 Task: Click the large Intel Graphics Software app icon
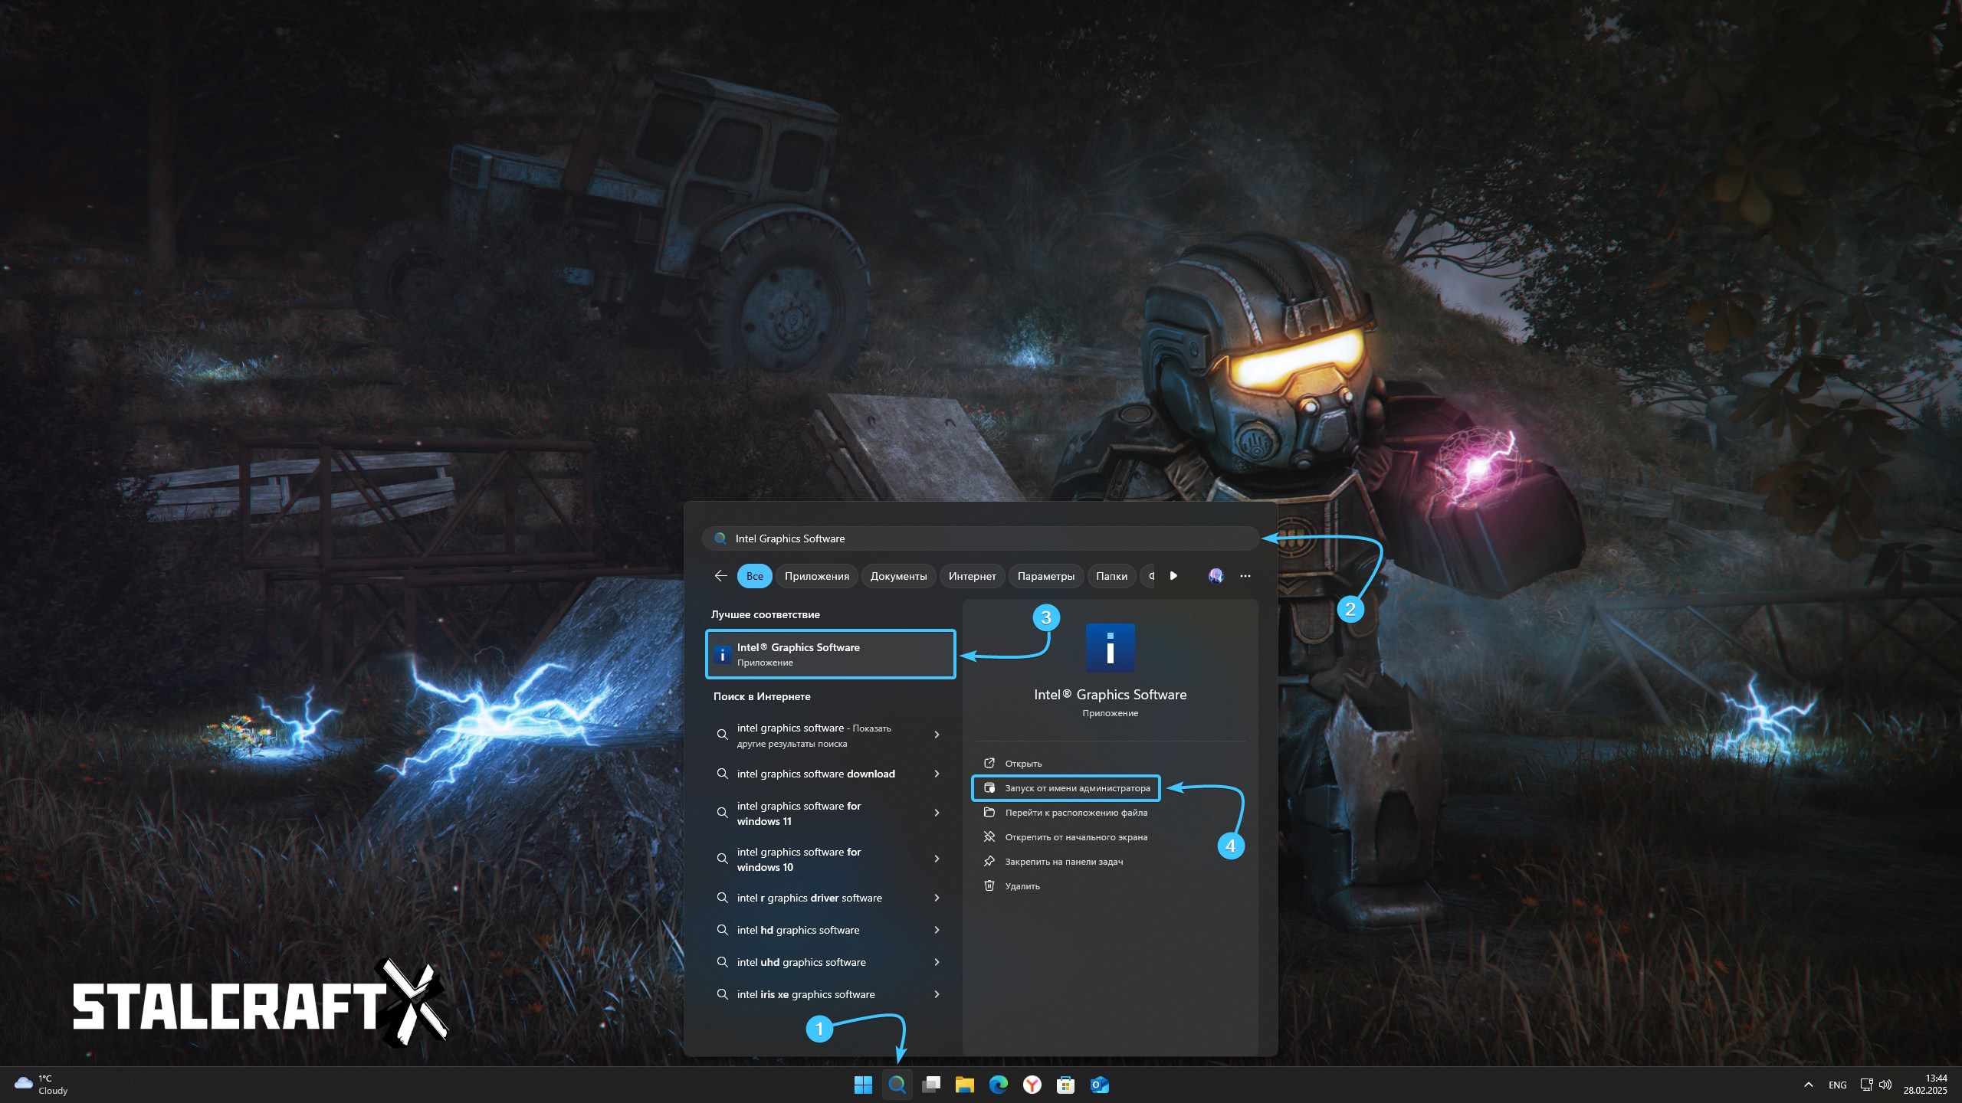coord(1111,648)
